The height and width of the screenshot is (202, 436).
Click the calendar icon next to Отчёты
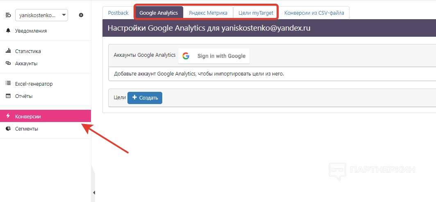point(8,96)
